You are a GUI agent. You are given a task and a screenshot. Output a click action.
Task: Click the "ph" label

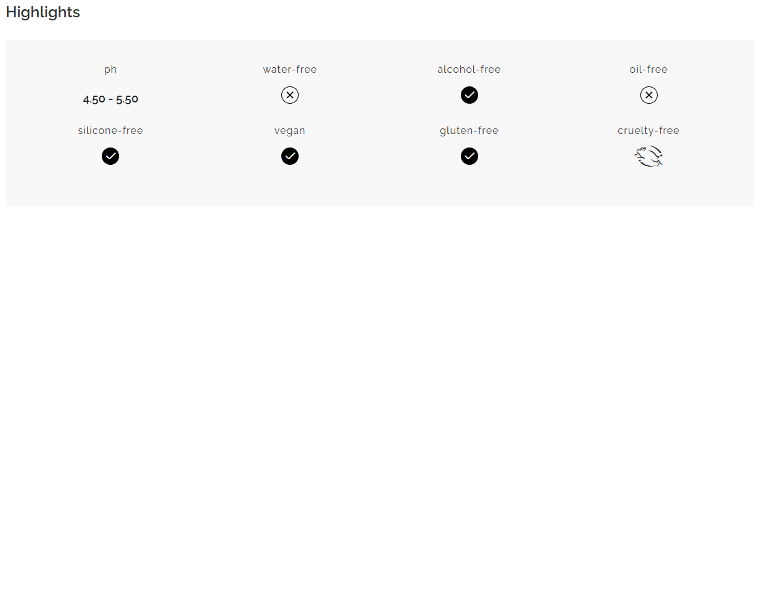click(x=110, y=69)
